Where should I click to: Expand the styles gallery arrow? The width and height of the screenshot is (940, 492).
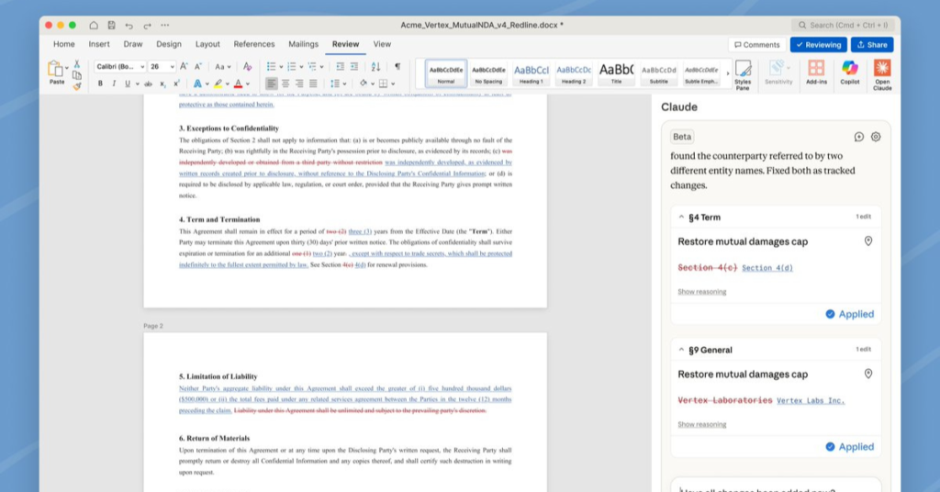click(728, 73)
